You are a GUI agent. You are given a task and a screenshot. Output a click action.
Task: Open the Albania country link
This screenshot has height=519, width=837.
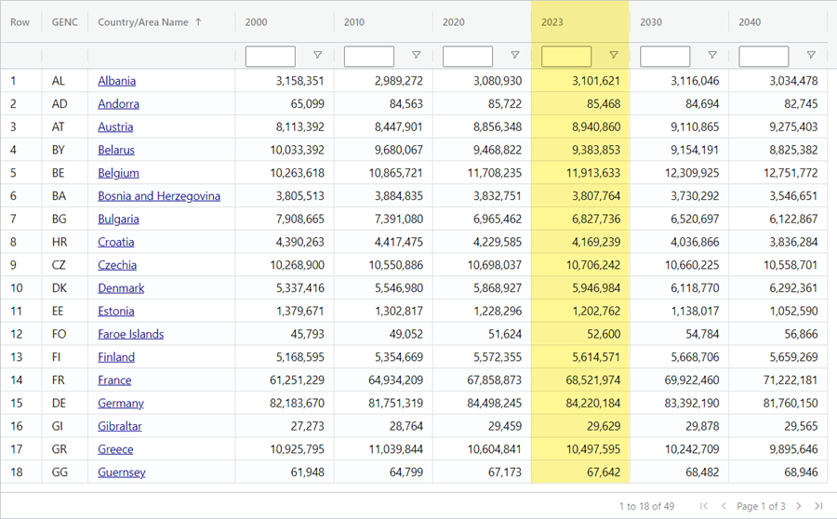(x=117, y=81)
